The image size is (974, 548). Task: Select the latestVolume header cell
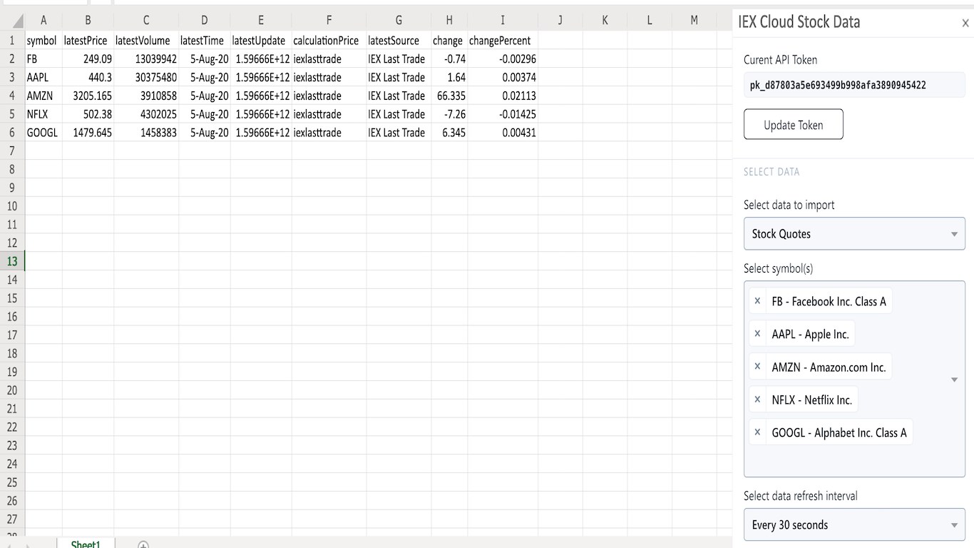pos(146,41)
